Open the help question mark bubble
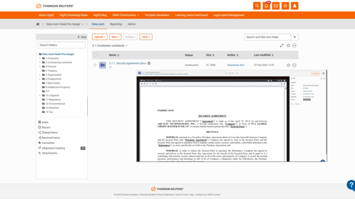This screenshot has width=355, height=199. click(x=351, y=185)
